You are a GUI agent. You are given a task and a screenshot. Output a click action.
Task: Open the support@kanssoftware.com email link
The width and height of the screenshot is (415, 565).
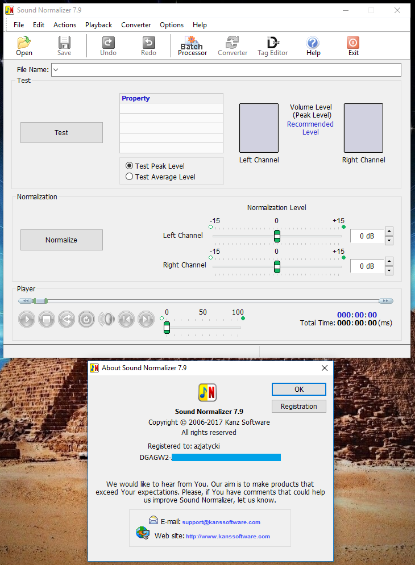(x=221, y=522)
